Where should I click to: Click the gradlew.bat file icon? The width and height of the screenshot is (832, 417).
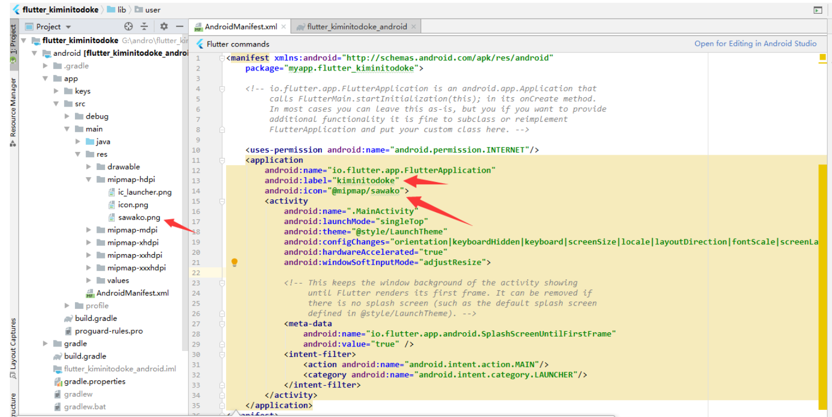pyautogui.click(x=58, y=407)
